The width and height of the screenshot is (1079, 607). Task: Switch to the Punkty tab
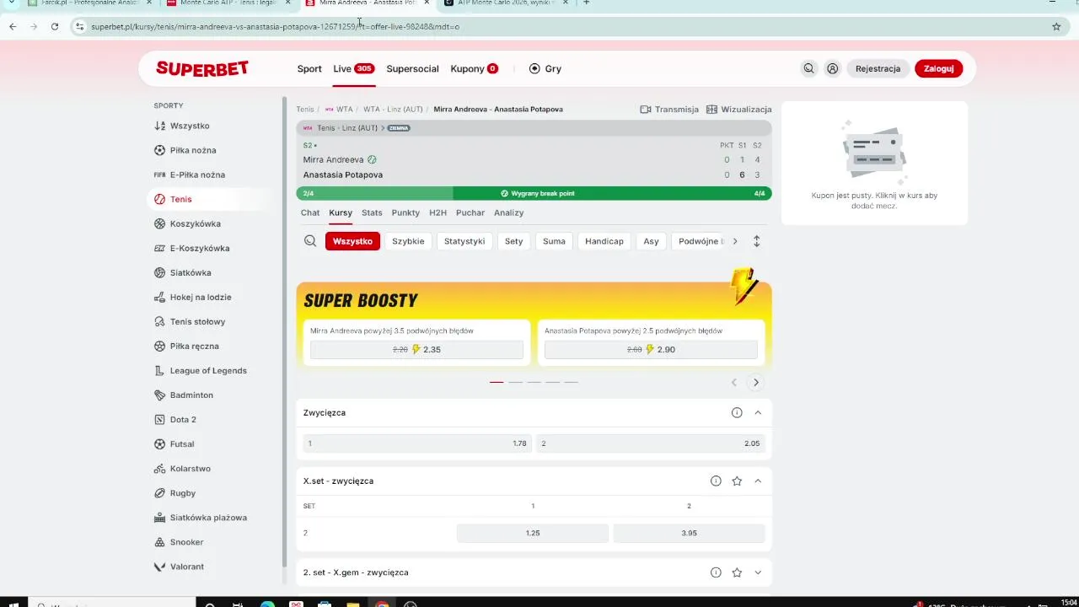[x=405, y=212]
